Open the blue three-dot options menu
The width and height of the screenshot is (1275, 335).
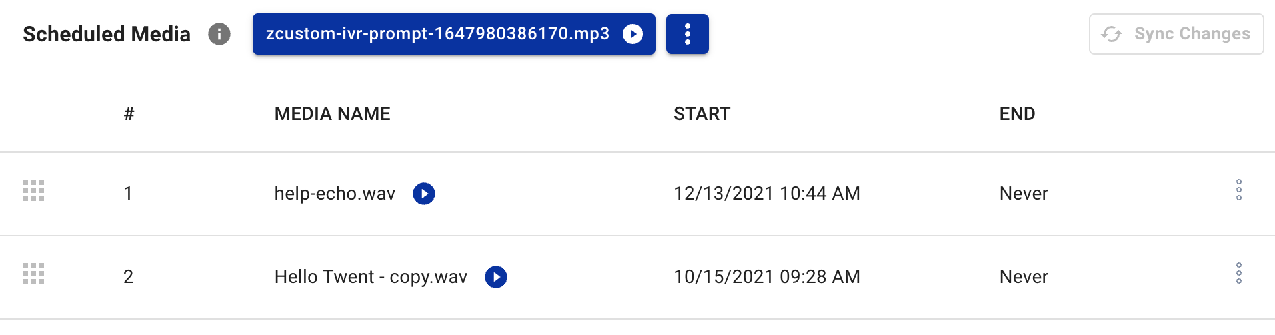[x=687, y=34]
